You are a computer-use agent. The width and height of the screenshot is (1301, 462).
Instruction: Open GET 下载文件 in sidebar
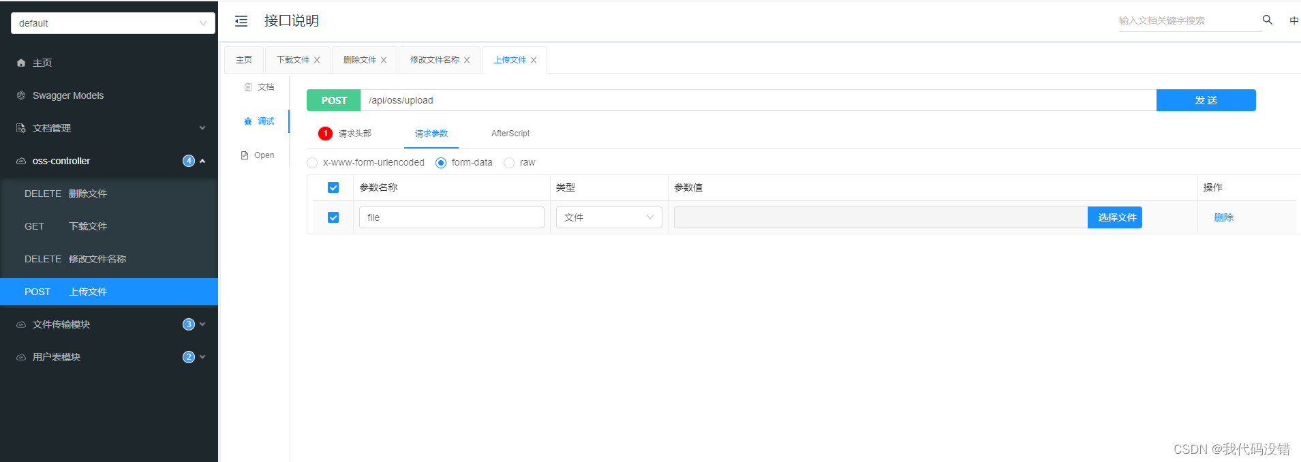(x=109, y=226)
